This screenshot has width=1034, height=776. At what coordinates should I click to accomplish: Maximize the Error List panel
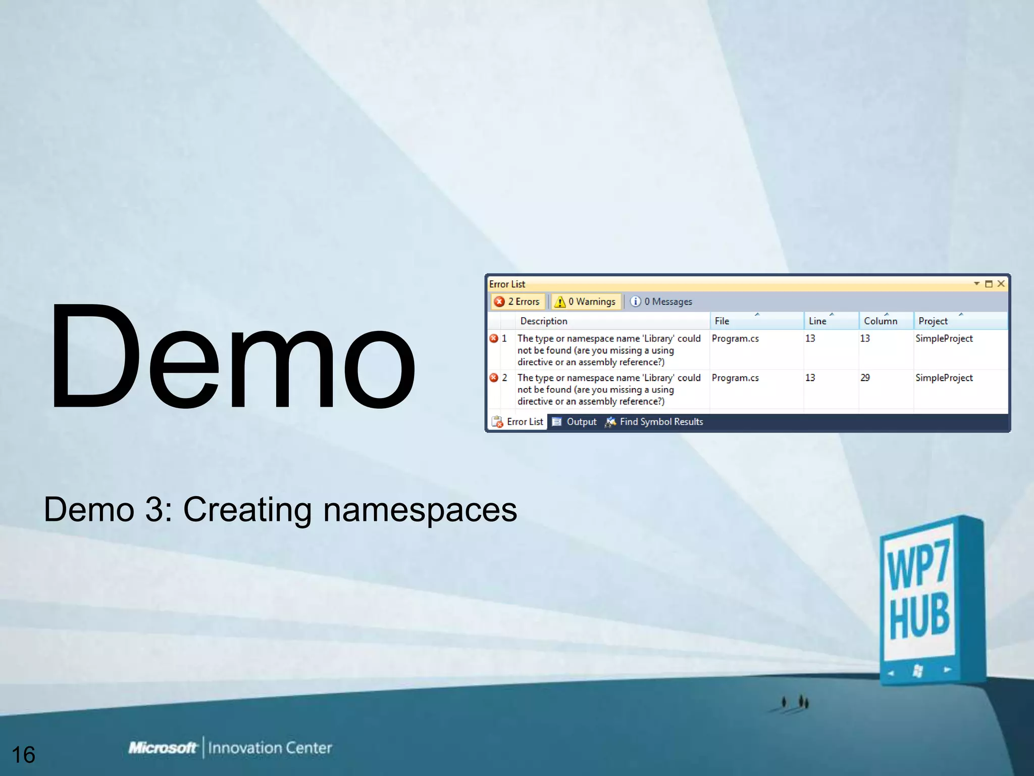(989, 284)
